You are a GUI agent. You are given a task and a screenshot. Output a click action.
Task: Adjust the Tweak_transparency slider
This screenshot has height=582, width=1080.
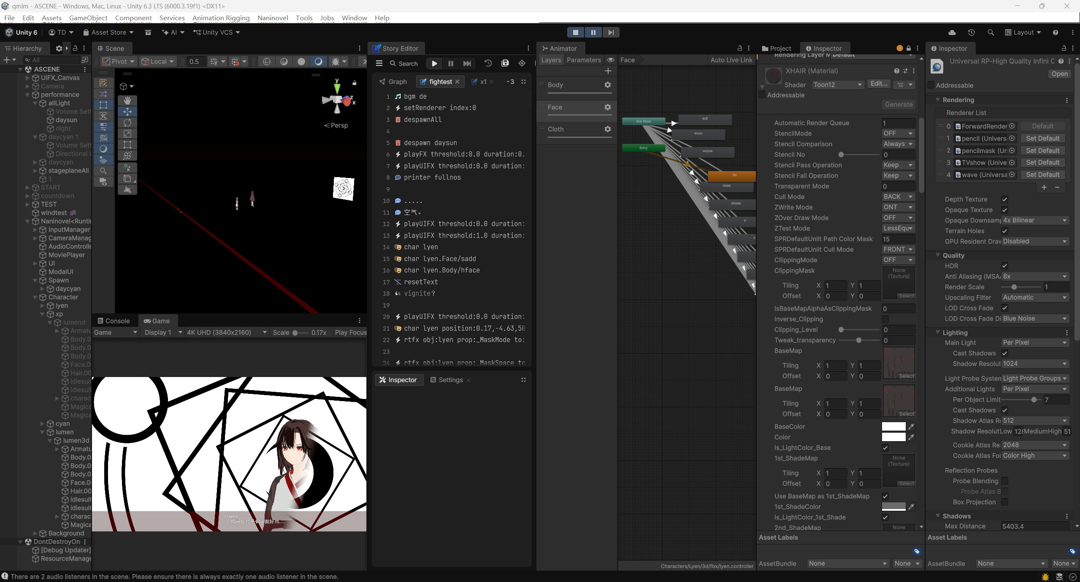(858, 340)
